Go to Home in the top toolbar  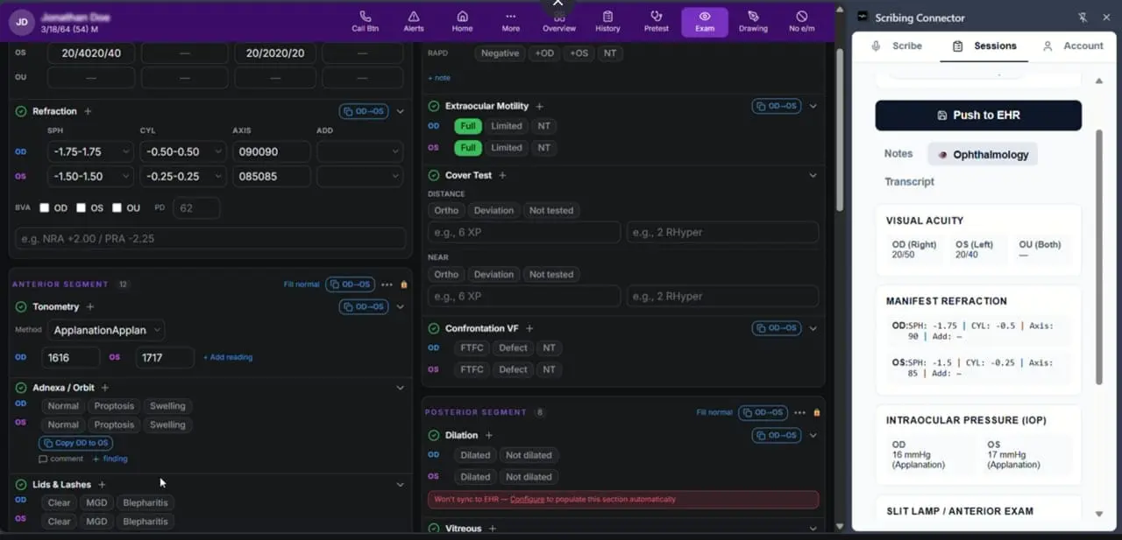pyautogui.click(x=462, y=22)
